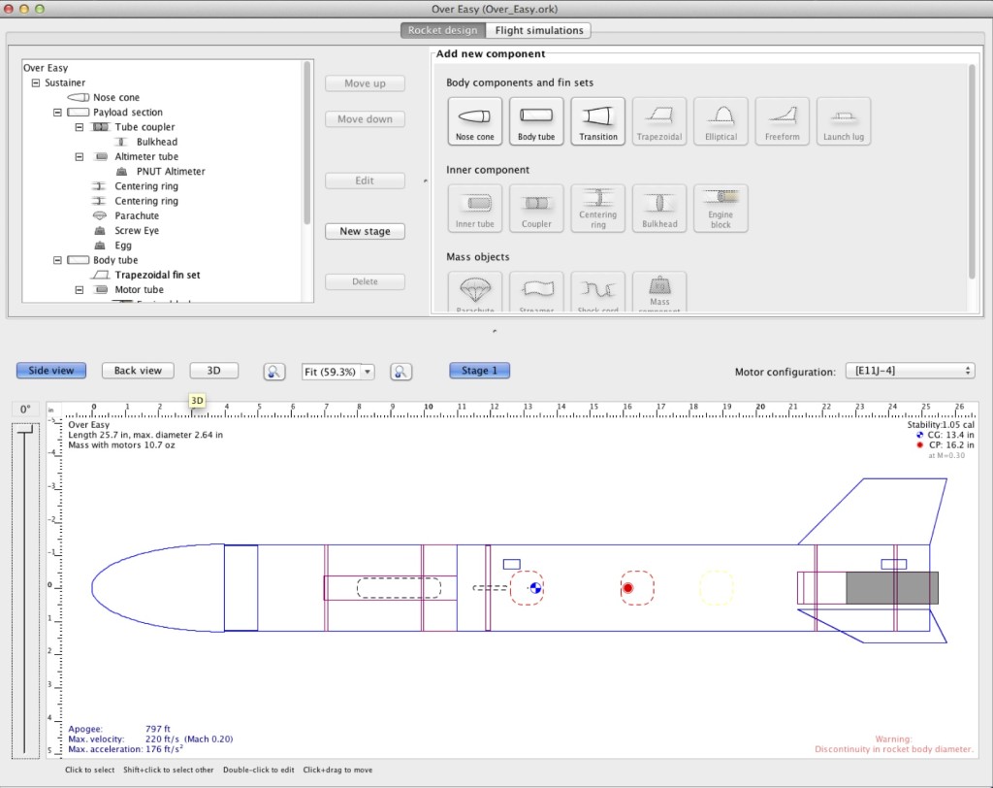
Task: Select the gray motor in the drawing
Action: [x=892, y=588]
